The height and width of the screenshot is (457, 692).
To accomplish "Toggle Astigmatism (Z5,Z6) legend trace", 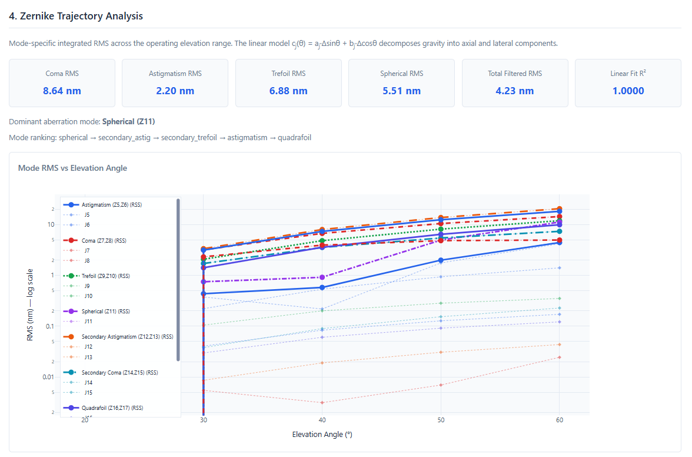I will (x=111, y=205).
